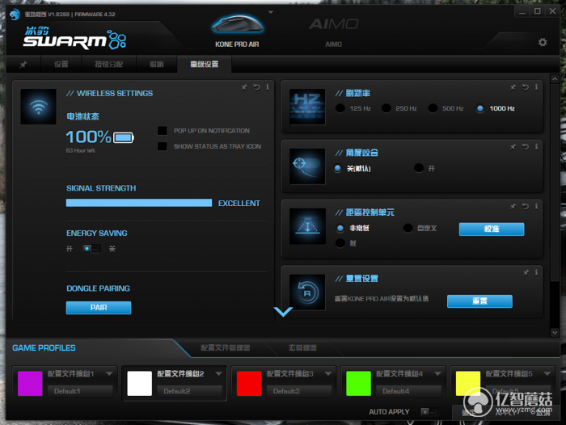Open dropdown for 配置文件编组2

tap(218, 374)
